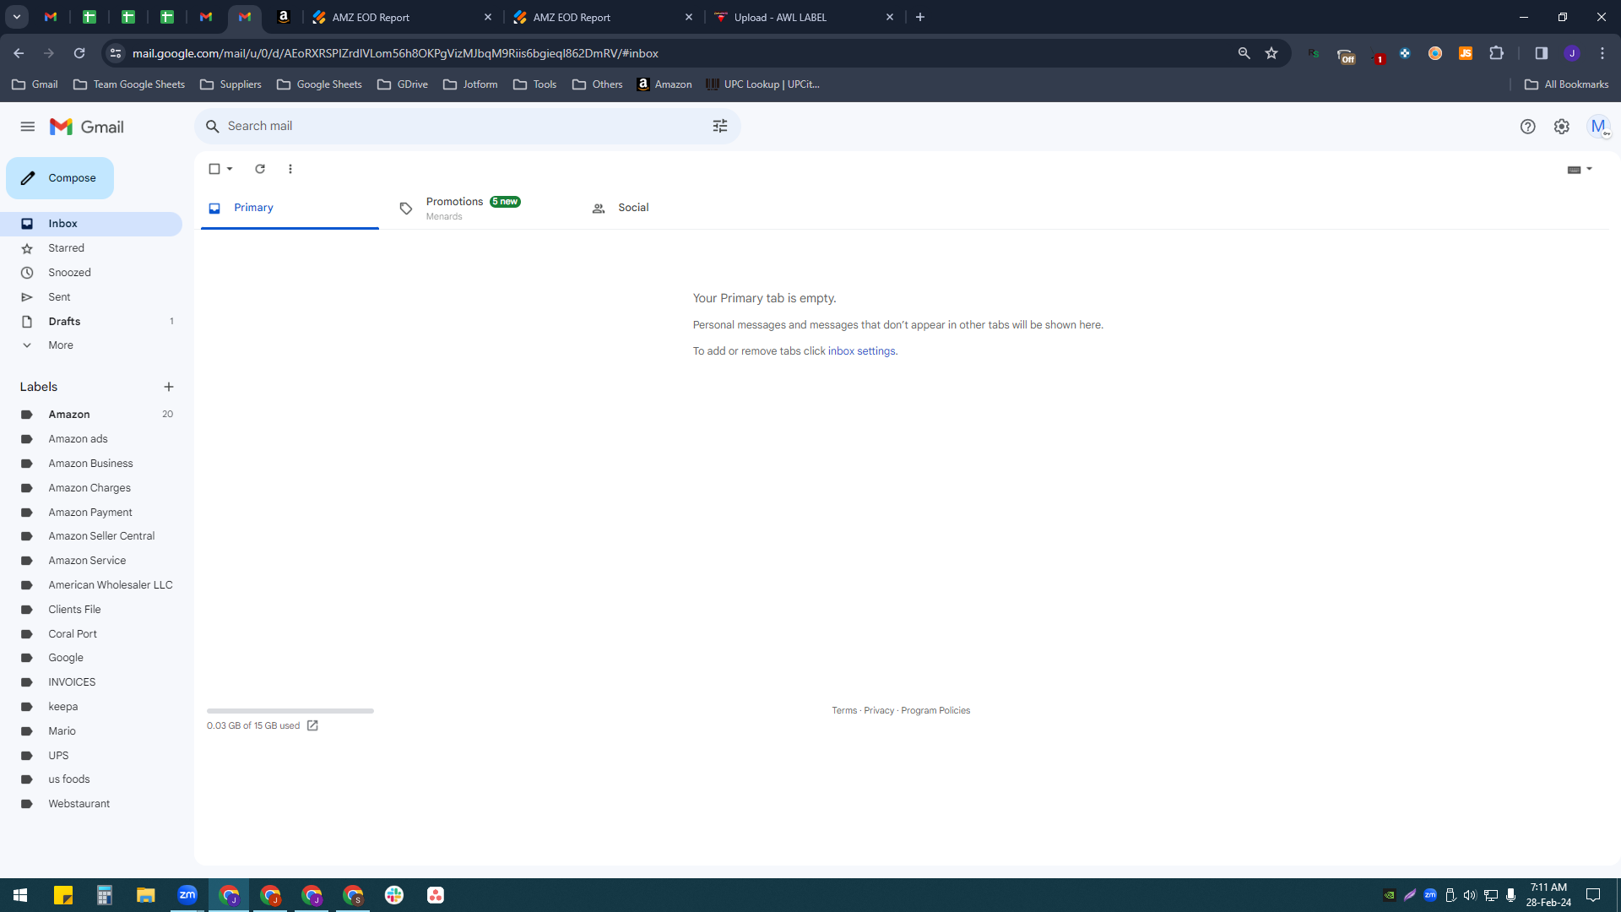Screen dimensions: 1621x912
Task: Refresh the inbox
Action: click(x=260, y=169)
